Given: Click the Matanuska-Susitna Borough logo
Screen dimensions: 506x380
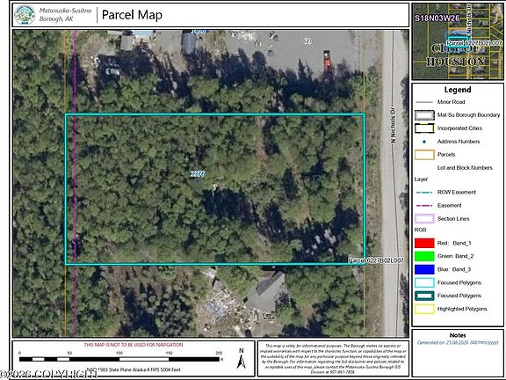Looking at the screenshot, I should (25, 15).
